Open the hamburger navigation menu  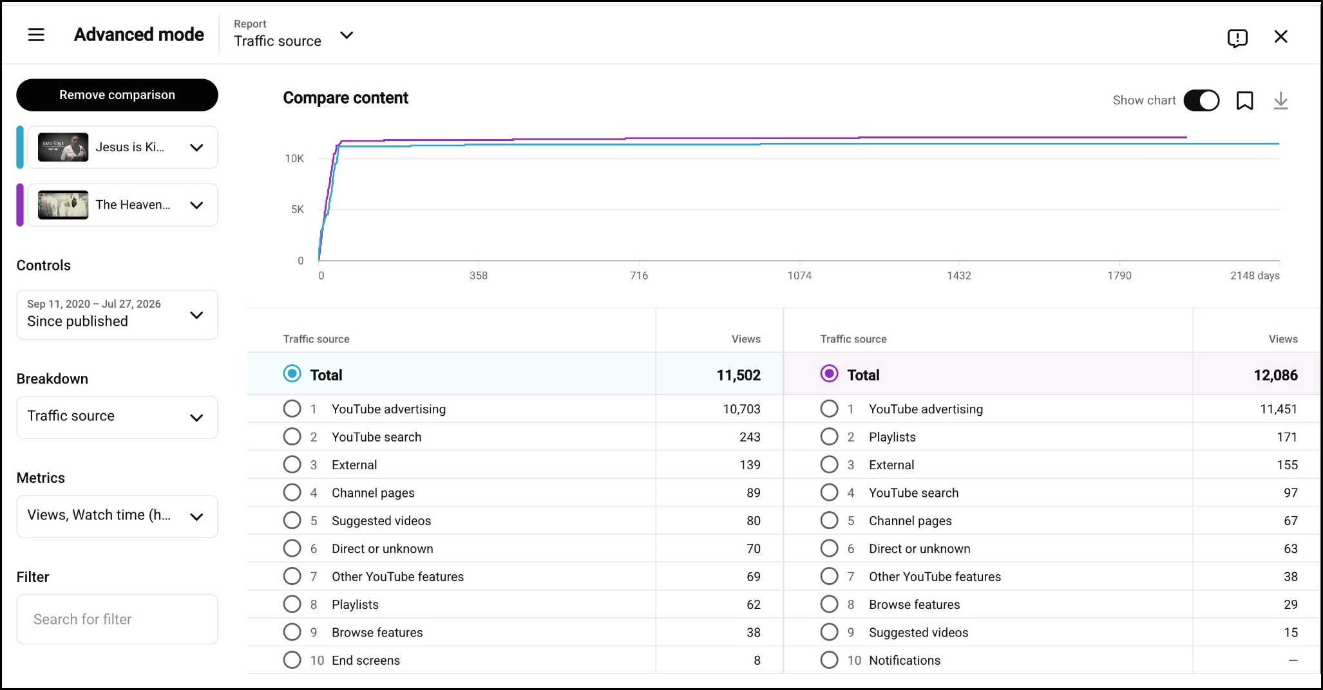(x=36, y=35)
